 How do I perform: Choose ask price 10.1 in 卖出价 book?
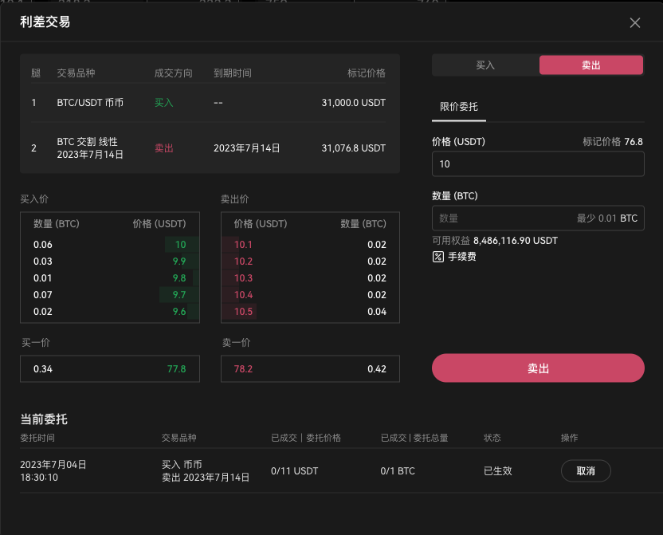click(243, 245)
